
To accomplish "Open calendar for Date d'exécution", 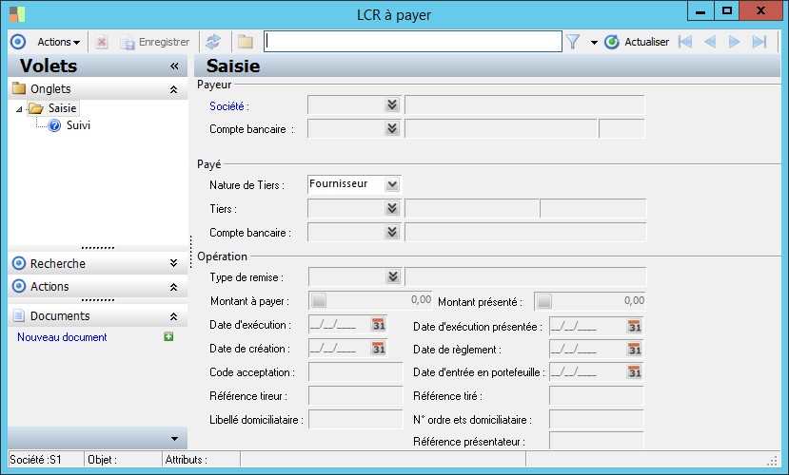I will pyautogui.click(x=379, y=325).
